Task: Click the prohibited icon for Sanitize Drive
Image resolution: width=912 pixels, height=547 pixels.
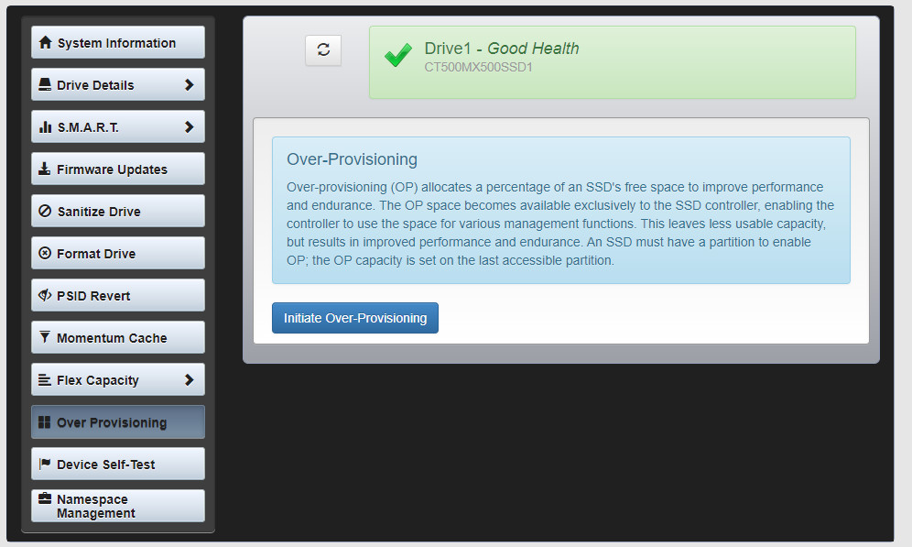Action: click(x=45, y=212)
